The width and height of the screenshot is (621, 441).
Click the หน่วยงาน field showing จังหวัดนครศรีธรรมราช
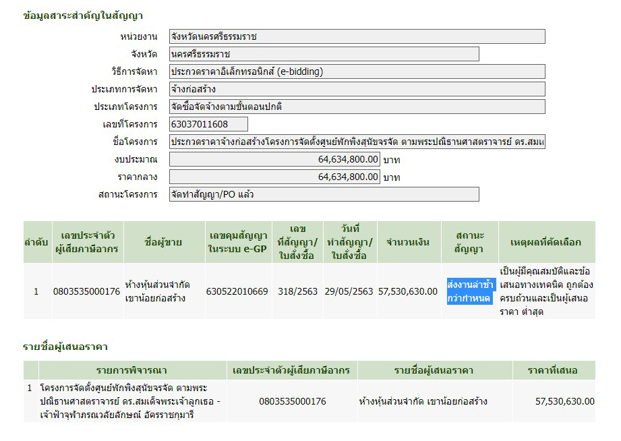(x=357, y=37)
